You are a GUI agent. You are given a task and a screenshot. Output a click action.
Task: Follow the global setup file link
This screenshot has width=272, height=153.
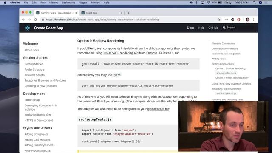point(158,109)
